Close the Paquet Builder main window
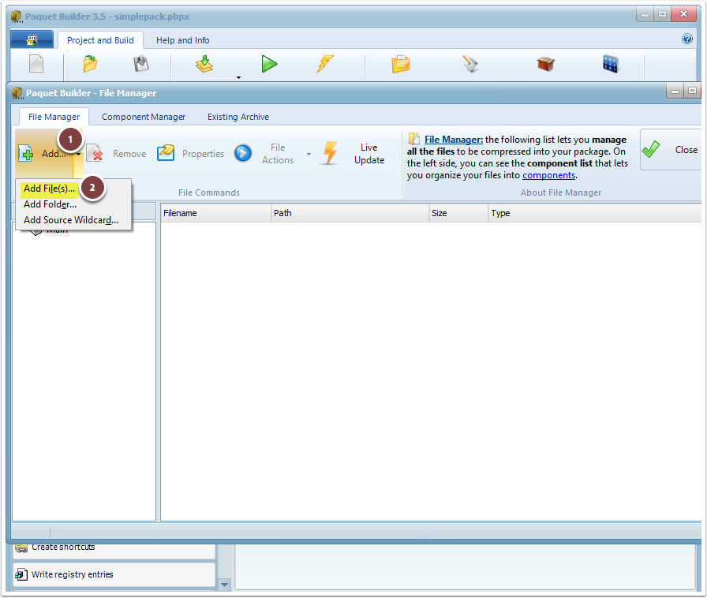The image size is (707, 598). click(x=683, y=14)
